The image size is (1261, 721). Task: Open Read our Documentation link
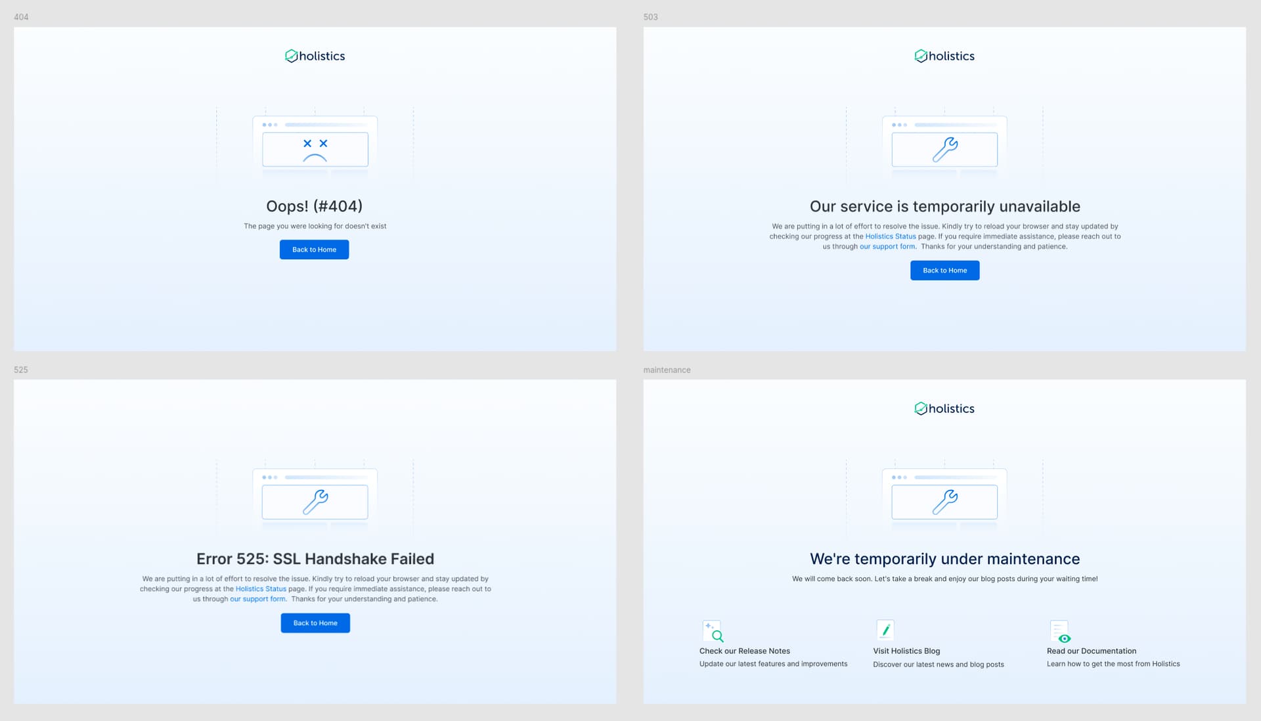click(x=1091, y=651)
